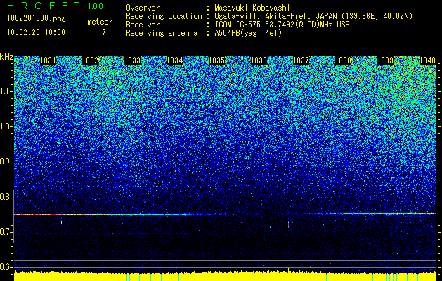Click the HROFFT 1.0.0 title text

click(x=56, y=6)
